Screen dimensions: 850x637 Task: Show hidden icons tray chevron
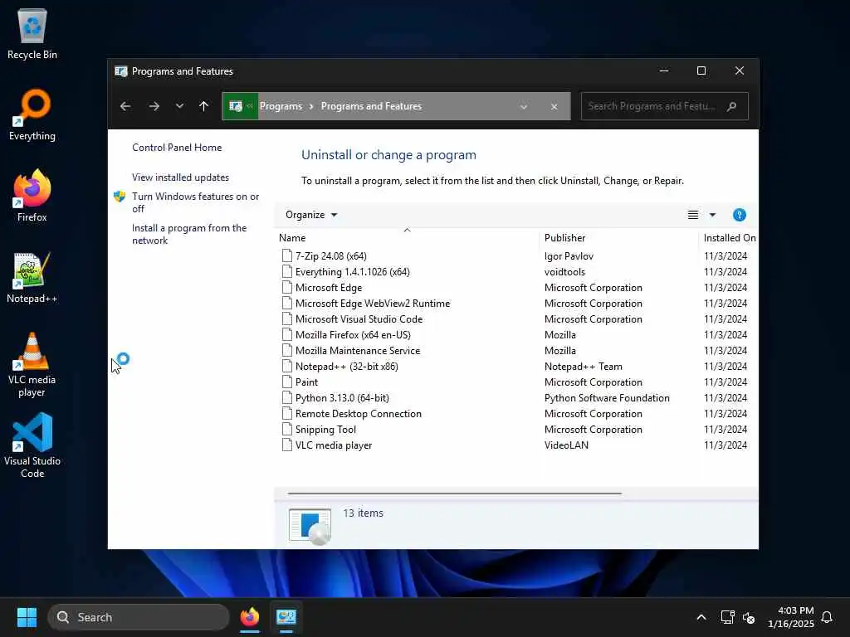(x=701, y=617)
